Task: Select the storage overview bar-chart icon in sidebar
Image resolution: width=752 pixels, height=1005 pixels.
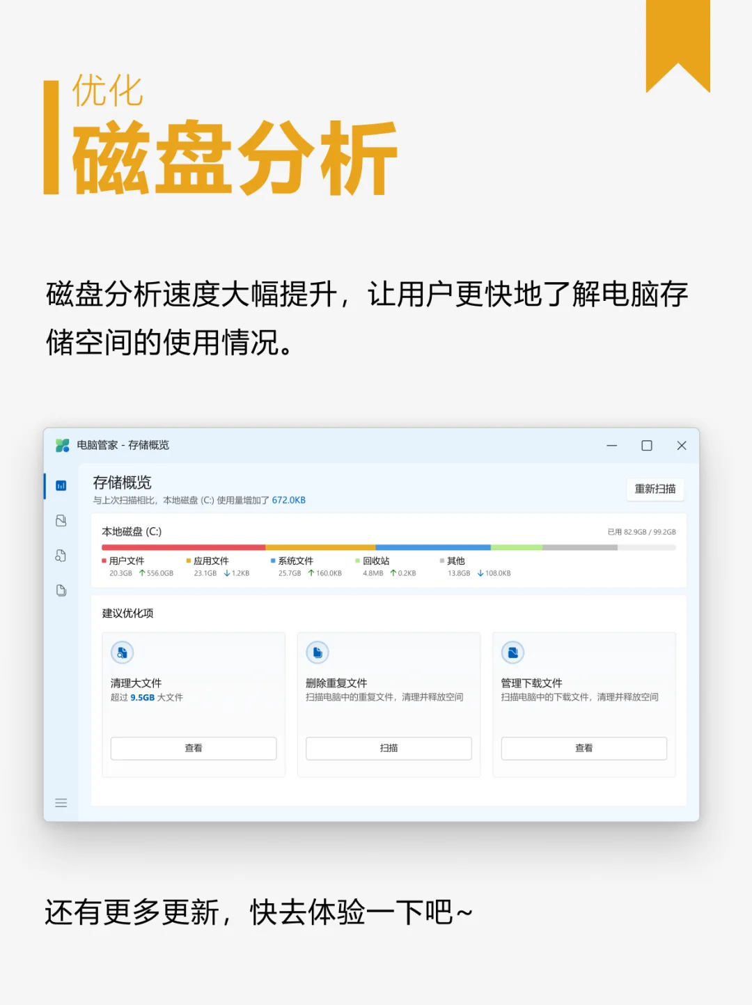Action: coord(61,485)
